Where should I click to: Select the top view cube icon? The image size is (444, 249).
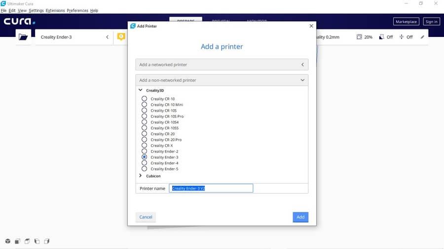click(27, 241)
